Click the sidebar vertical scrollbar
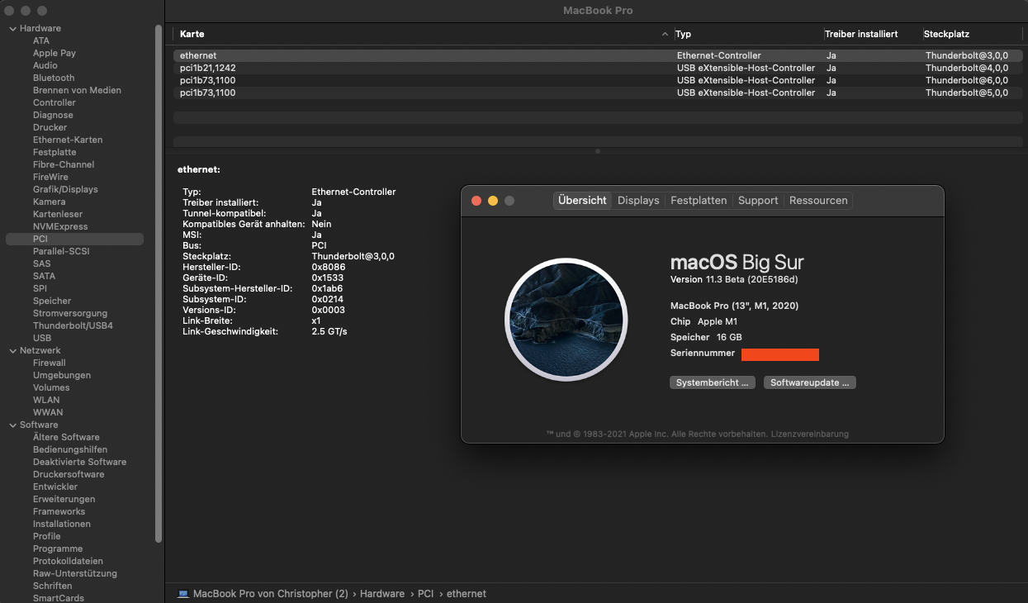 pyautogui.click(x=159, y=283)
